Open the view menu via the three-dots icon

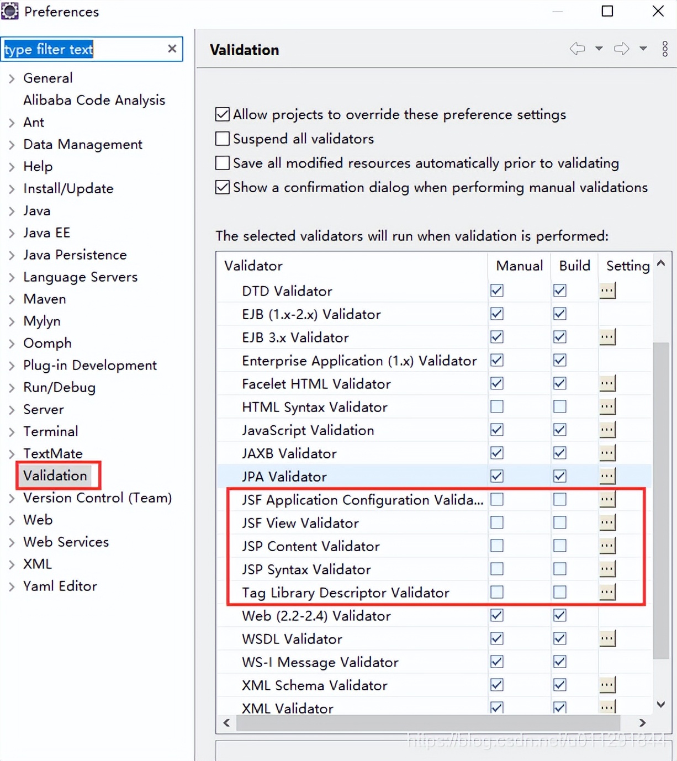(x=664, y=49)
